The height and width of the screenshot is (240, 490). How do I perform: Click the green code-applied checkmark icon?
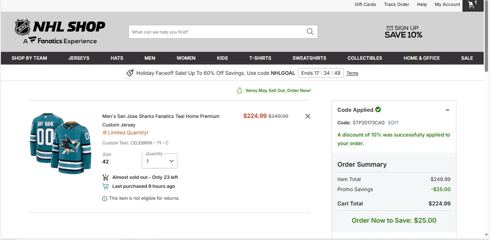[x=378, y=110]
